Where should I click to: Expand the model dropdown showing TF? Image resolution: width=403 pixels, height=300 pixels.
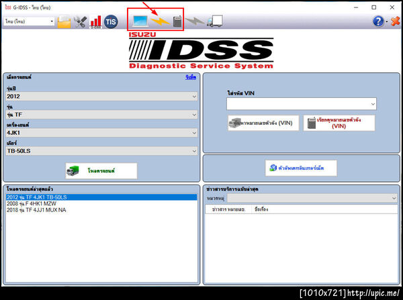point(101,115)
